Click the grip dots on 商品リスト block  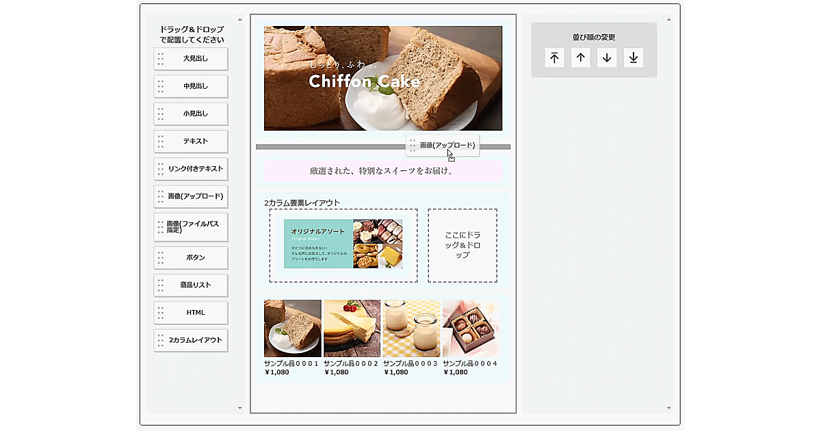(x=161, y=285)
